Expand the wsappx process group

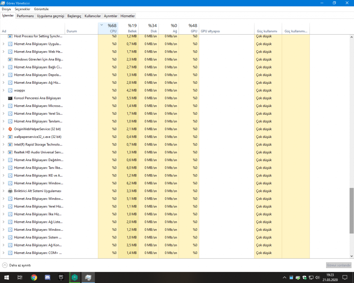click(4, 90)
